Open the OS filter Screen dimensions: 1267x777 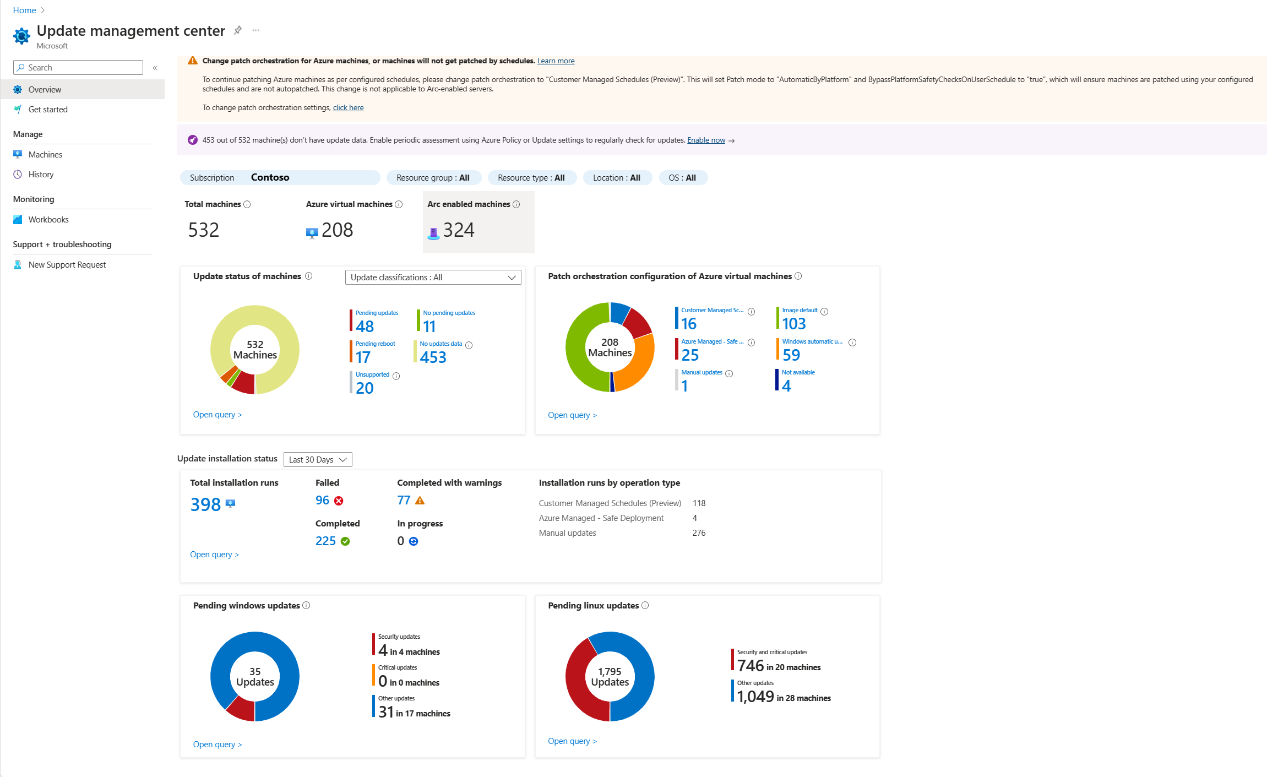[x=683, y=178]
